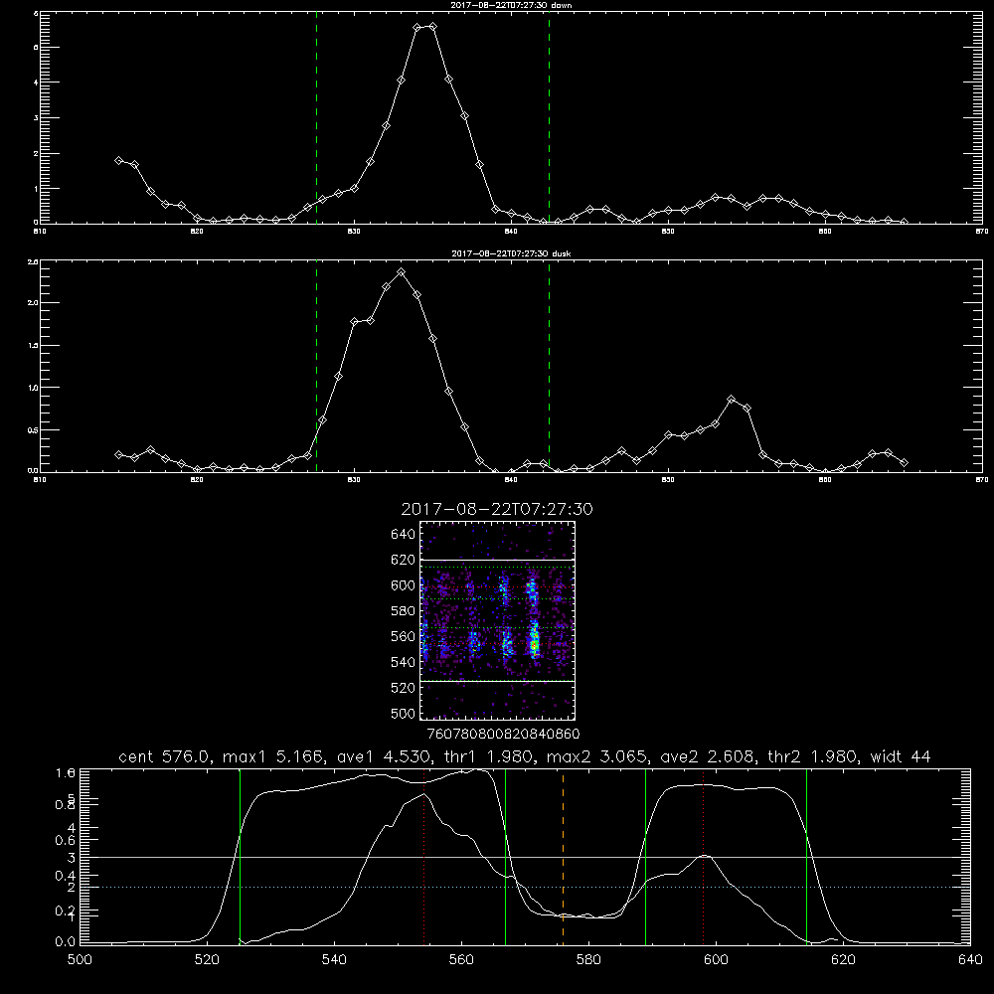Click the '580' x-axis label of bottom plot

(x=588, y=959)
